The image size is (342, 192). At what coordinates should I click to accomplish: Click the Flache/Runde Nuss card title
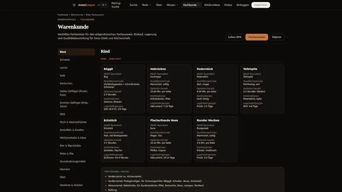click(x=164, y=120)
